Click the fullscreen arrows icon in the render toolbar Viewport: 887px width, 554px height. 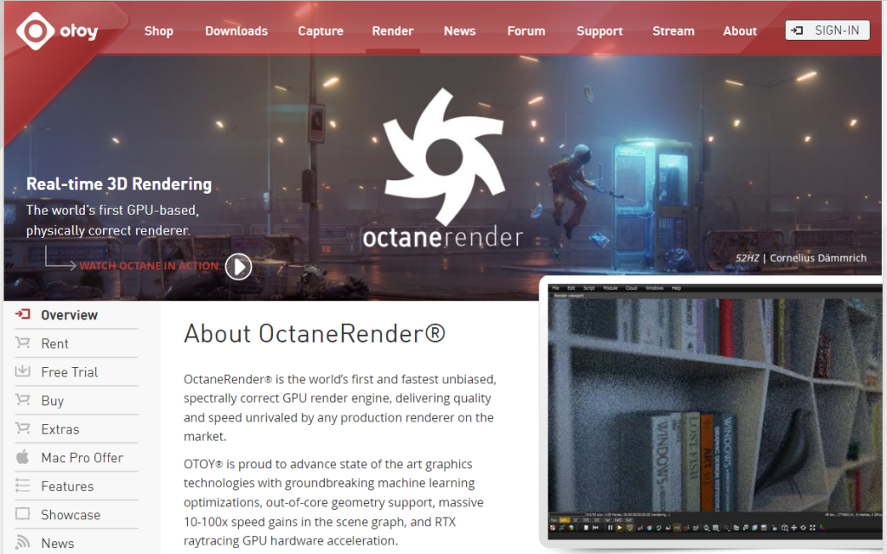tap(812, 528)
